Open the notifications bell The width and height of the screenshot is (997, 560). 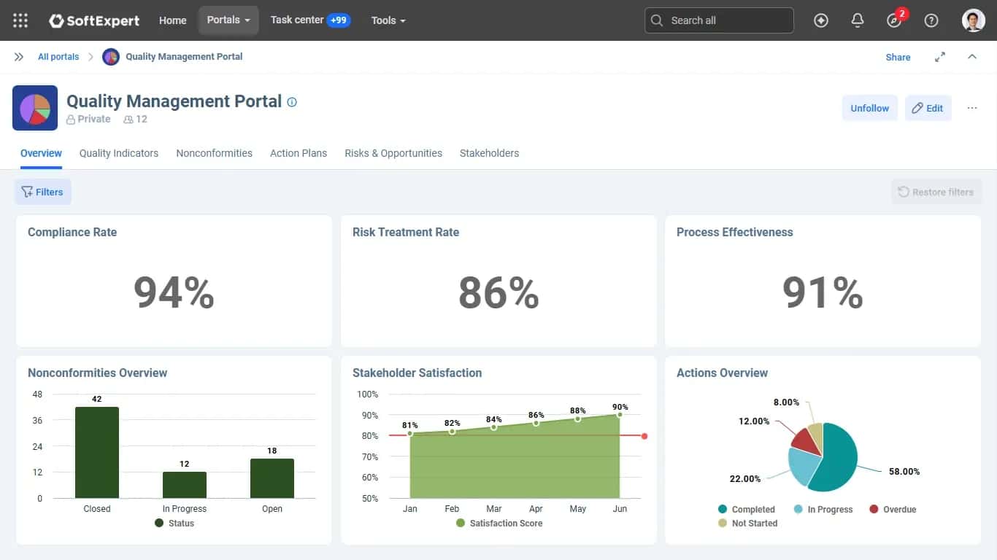(858, 20)
